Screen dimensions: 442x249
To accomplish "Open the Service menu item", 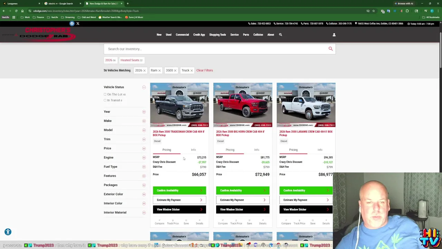I will click(x=234, y=35).
